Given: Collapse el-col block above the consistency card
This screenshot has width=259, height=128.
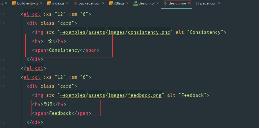Looking at the screenshot, I should coord(2,15).
